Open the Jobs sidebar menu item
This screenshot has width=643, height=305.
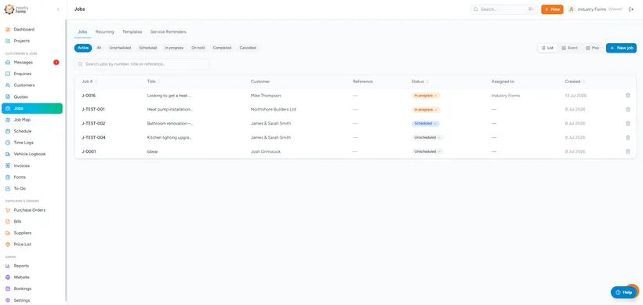pos(32,108)
